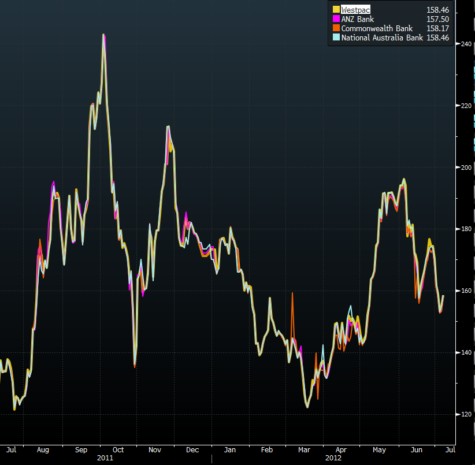
Task: Click the ANZ Bank value 157.50
Action: 437,19
